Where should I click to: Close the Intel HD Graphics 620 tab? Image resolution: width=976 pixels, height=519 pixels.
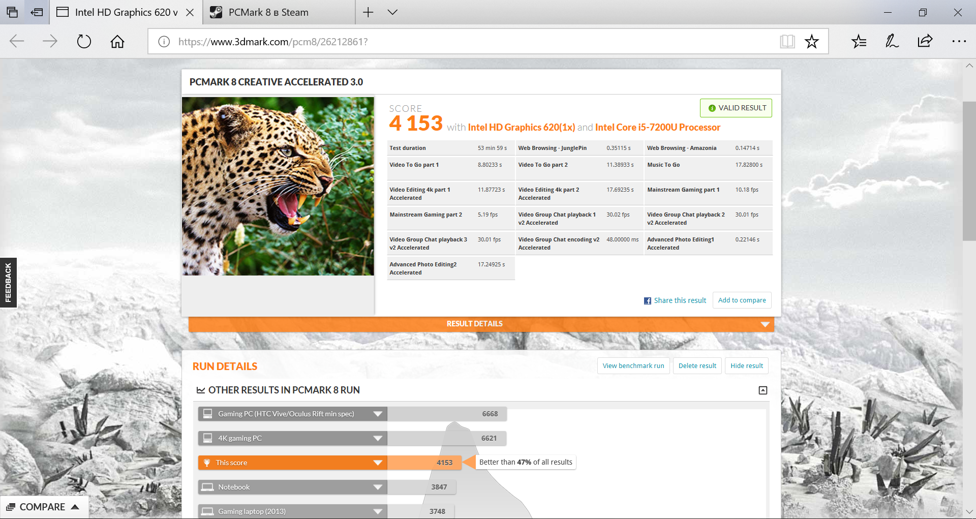tap(190, 12)
